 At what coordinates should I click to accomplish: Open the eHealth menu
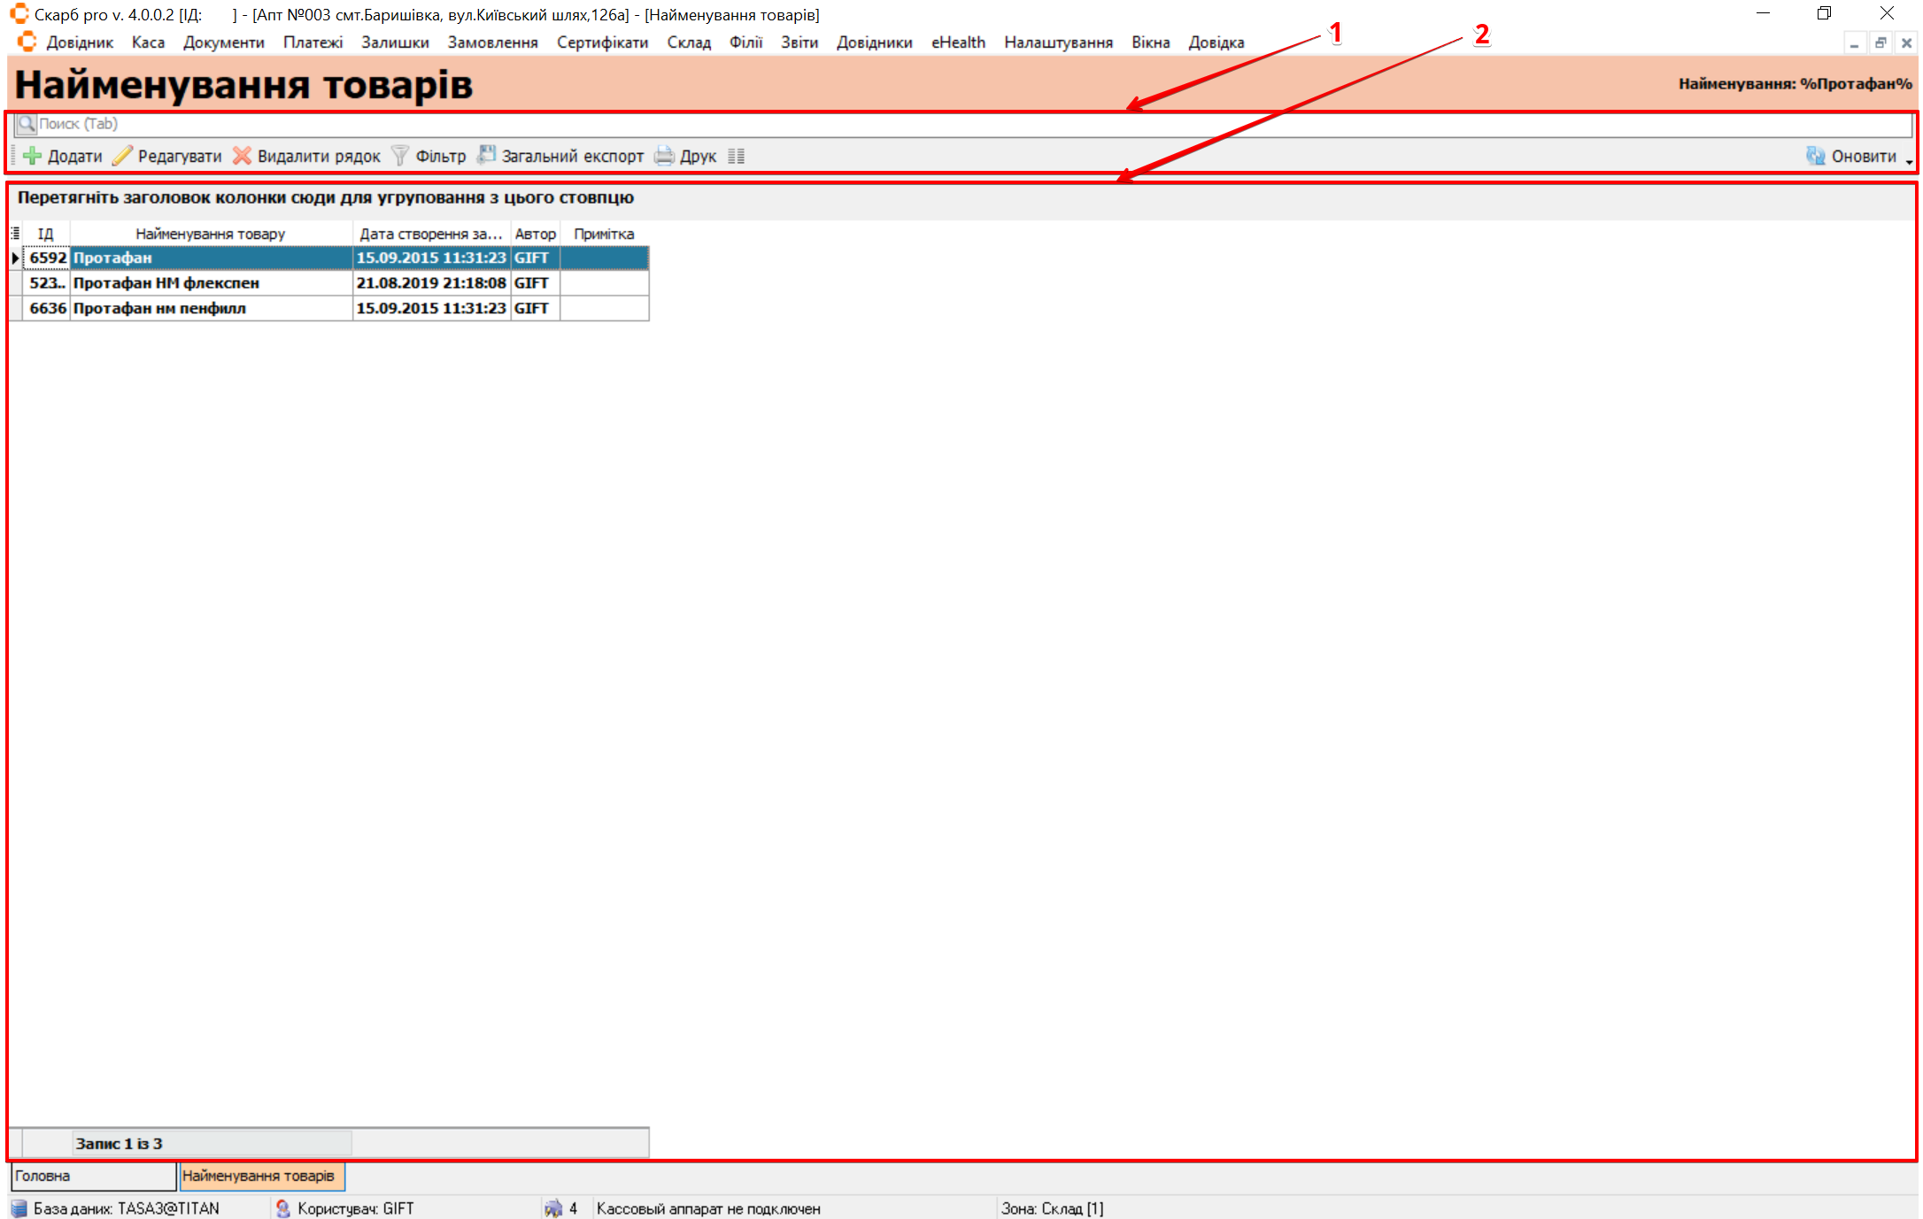(957, 42)
